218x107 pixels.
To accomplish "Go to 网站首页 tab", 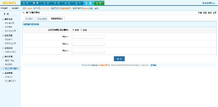I will [4, 8].
